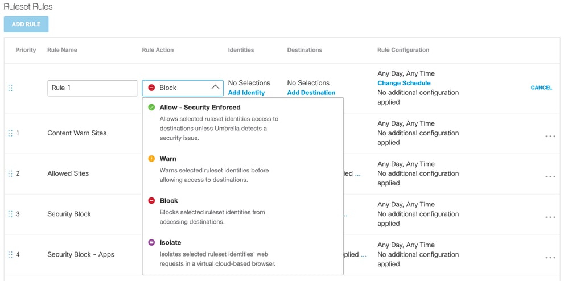
Task: Select Allow - Security Enforced option
Action: click(x=200, y=108)
